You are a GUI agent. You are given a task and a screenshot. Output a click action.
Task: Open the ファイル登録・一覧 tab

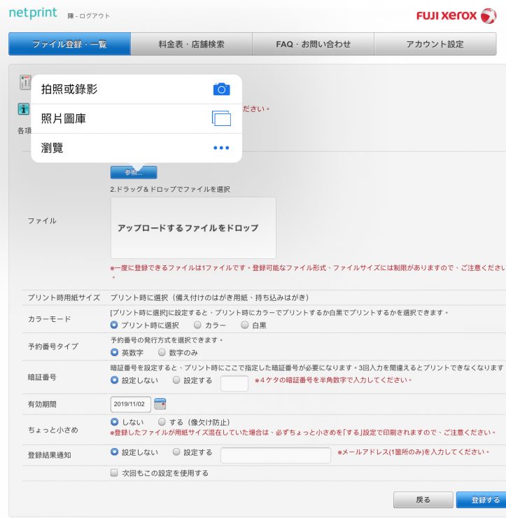coord(69,44)
